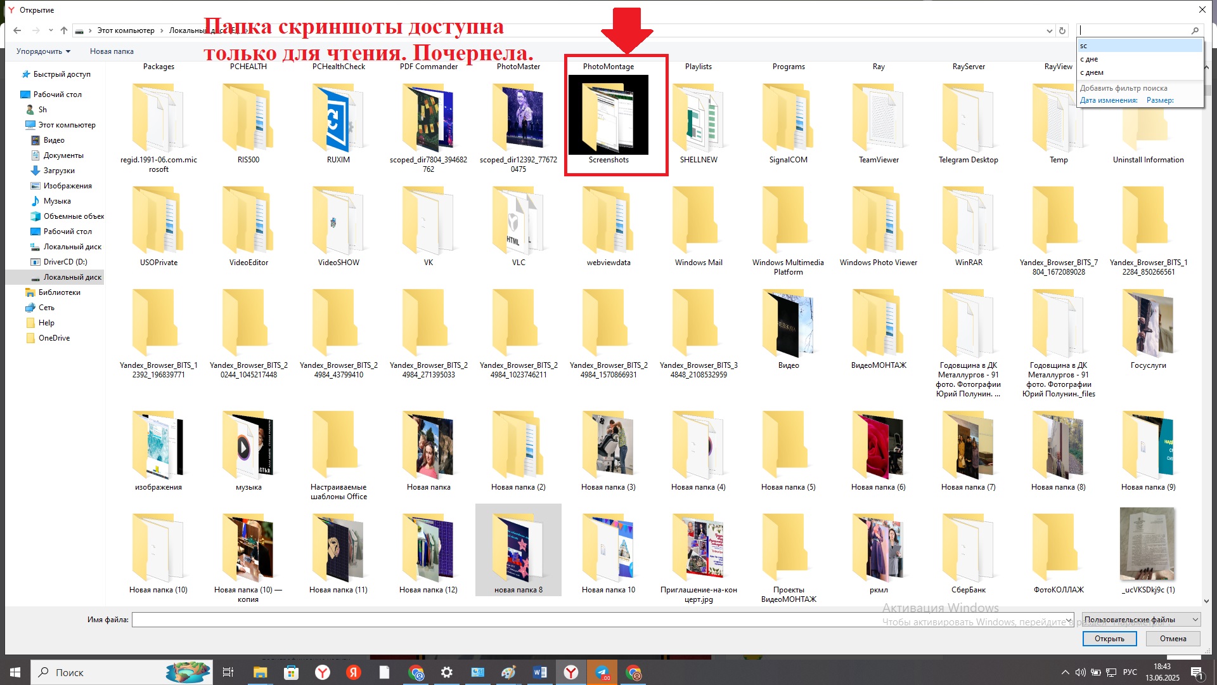
Task: Open the Telegram Desktop folder
Action: [x=969, y=124]
